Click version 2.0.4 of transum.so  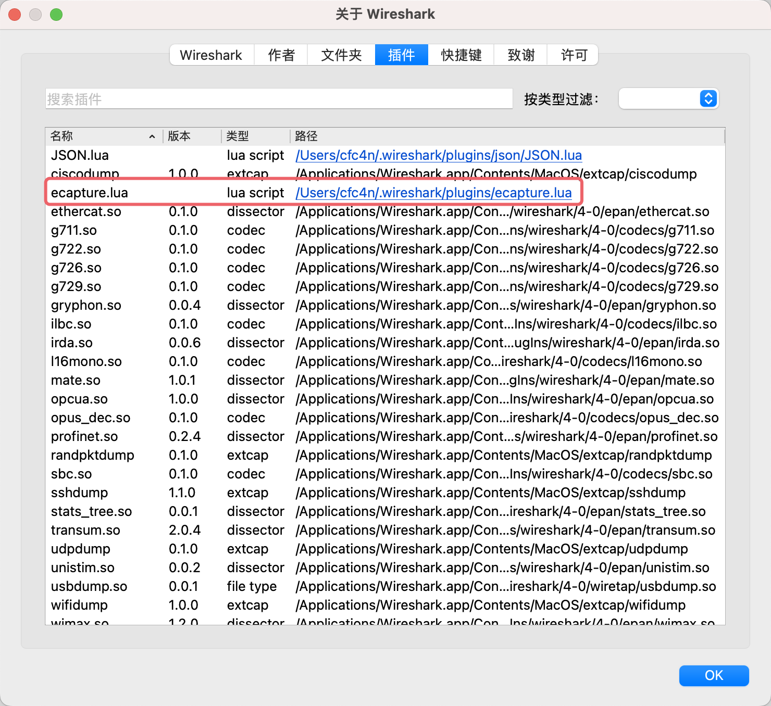click(x=184, y=530)
